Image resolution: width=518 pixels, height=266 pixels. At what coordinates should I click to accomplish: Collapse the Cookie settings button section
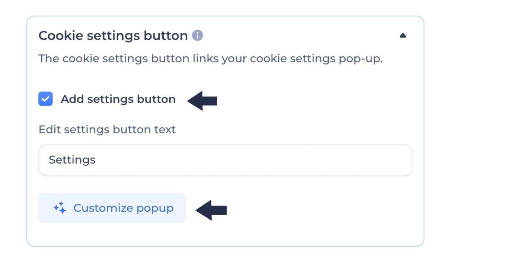(x=403, y=36)
